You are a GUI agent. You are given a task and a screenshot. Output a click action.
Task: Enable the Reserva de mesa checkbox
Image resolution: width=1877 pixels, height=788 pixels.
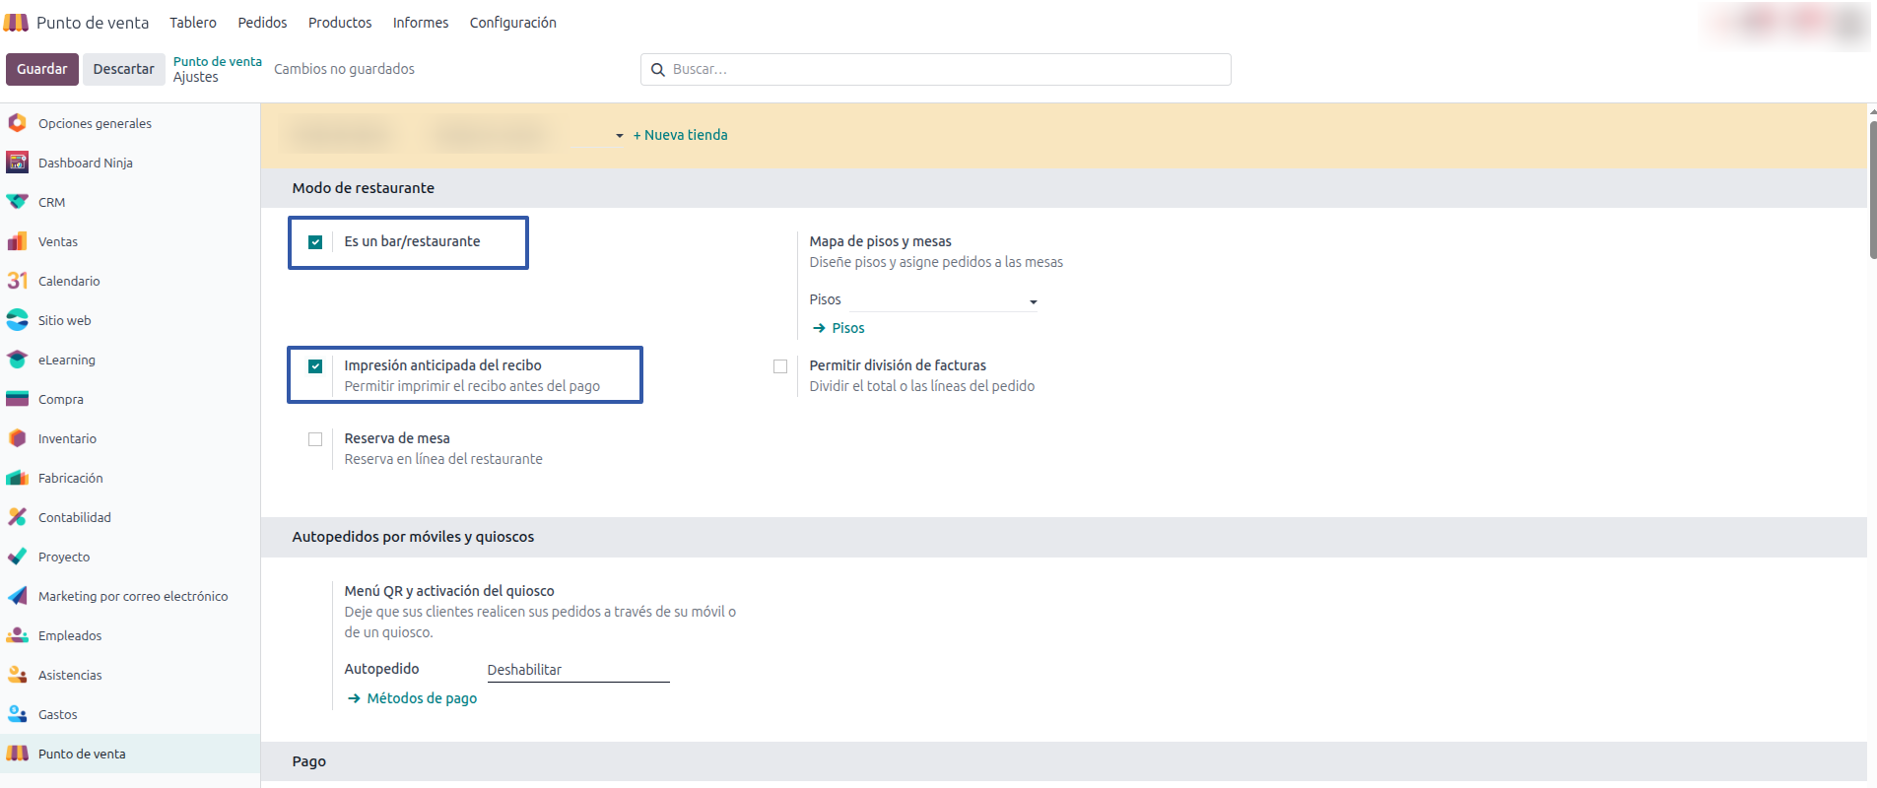click(315, 439)
